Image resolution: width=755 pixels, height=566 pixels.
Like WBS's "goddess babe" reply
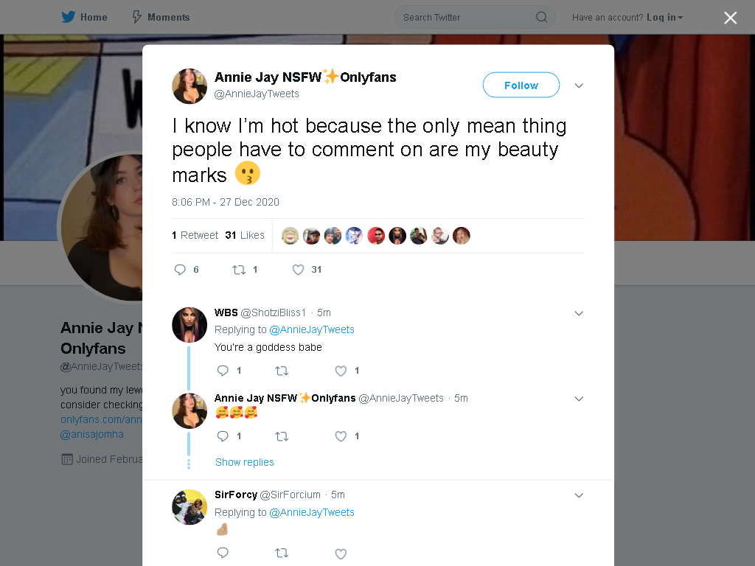[x=341, y=371]
